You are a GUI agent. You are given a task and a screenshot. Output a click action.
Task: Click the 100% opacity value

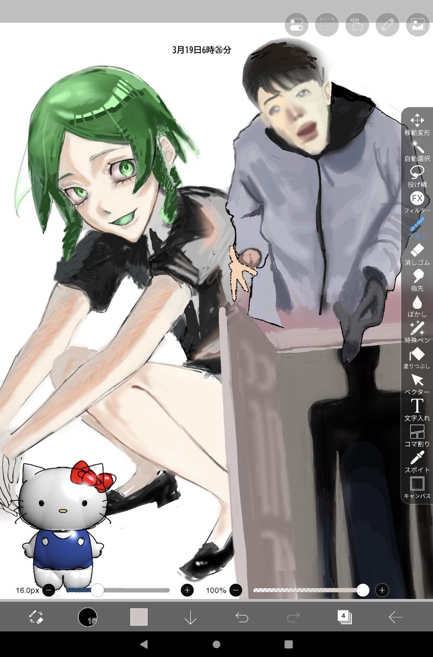click(216, 590)
